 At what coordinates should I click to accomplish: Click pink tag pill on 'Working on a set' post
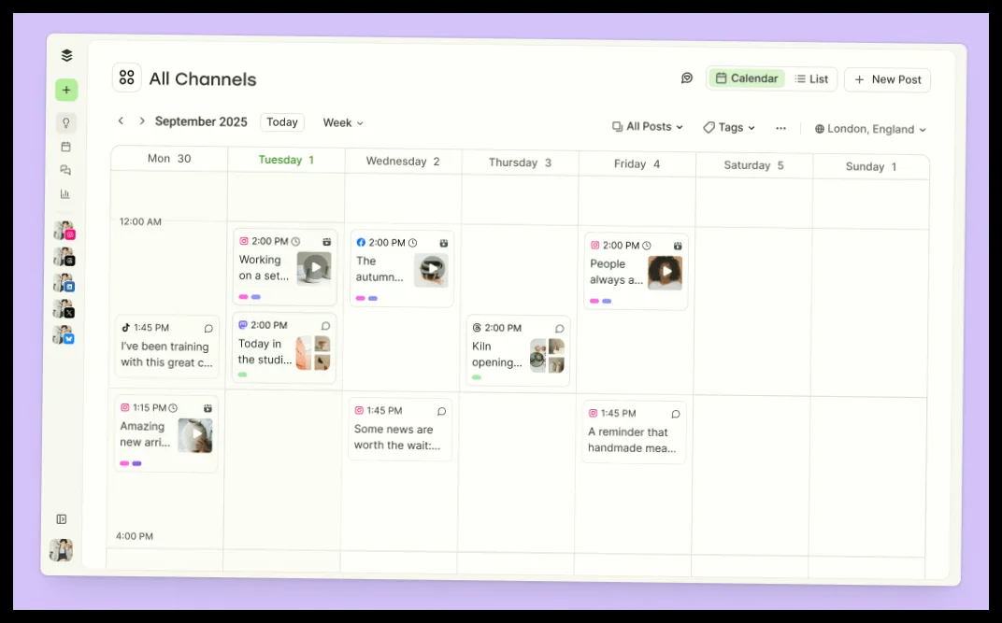click(x=243, y=297)
